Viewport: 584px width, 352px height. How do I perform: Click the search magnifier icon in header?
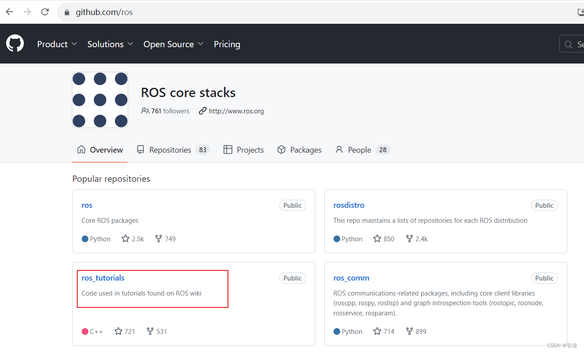569,44
